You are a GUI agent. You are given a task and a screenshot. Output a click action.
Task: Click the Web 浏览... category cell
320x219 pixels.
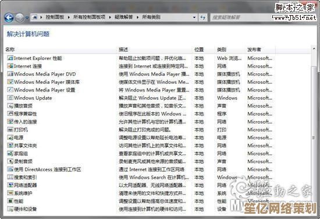229,58
